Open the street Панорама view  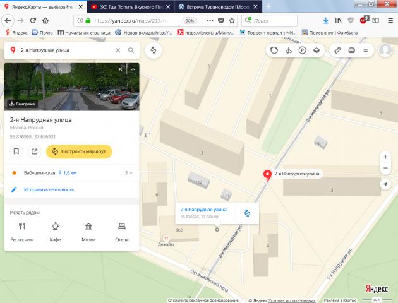click(22, 104)
